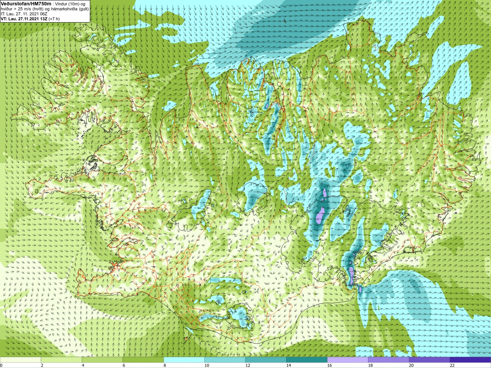Click the legend tick label "20"
The height and width of the screenshot is (368, 491).
click(411, 365)
